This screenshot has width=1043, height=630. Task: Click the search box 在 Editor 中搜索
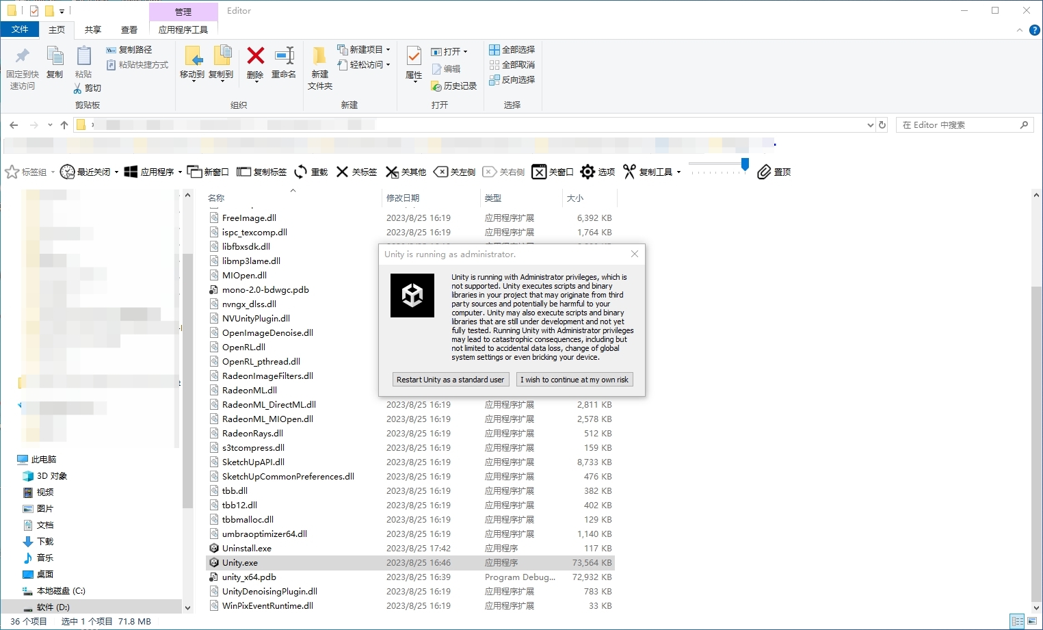tap(964, 125)
